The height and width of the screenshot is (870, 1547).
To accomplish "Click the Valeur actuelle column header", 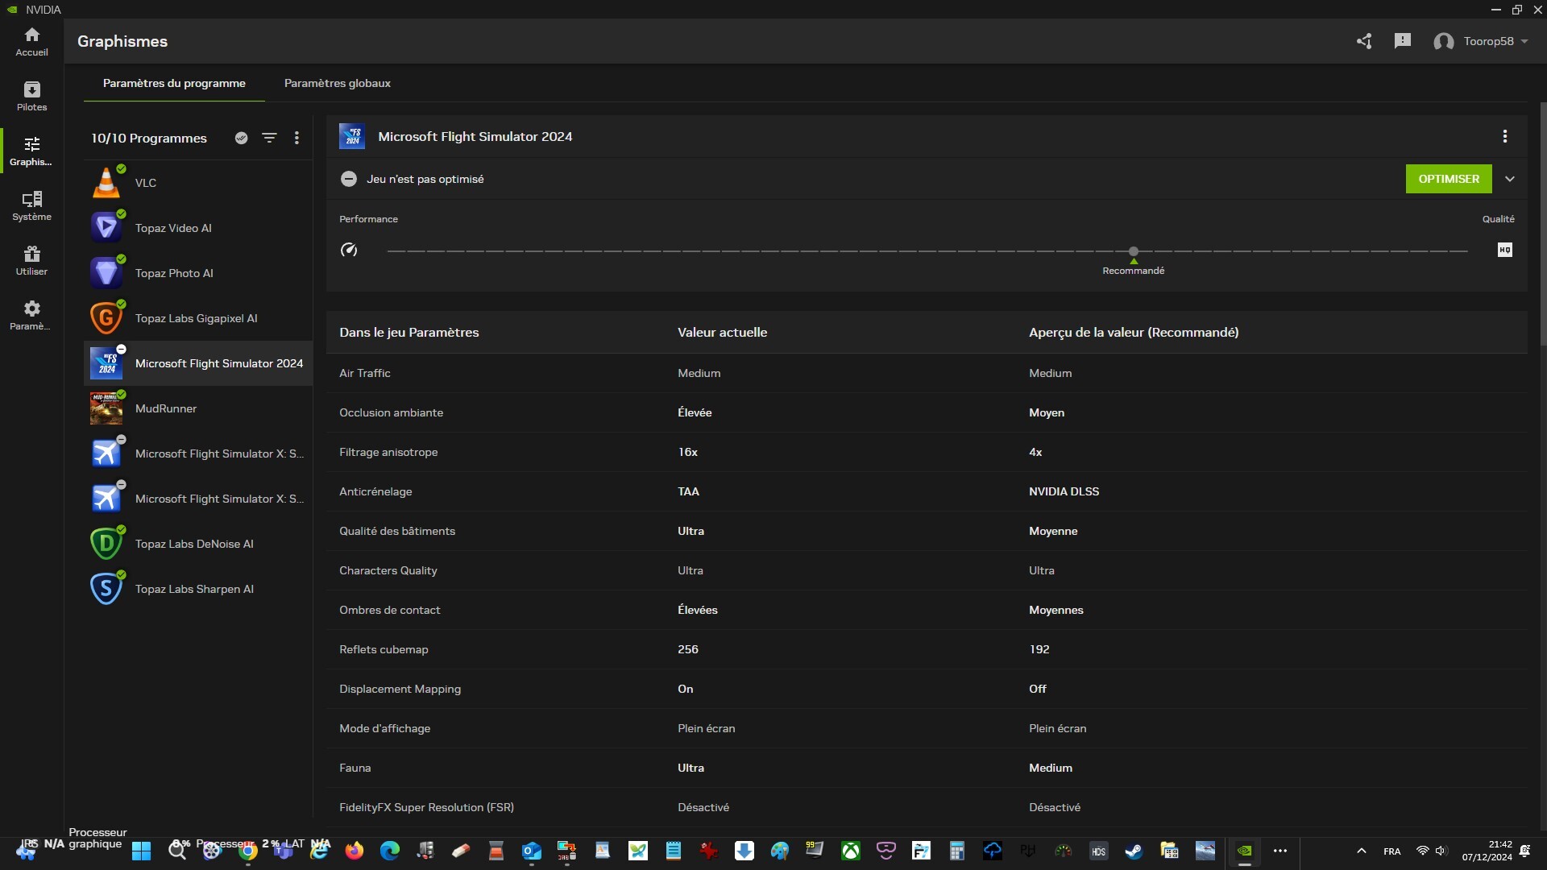I will [x=722, y=332].
